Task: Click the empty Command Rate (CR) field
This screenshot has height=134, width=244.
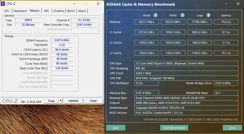Action: [62, 73]
